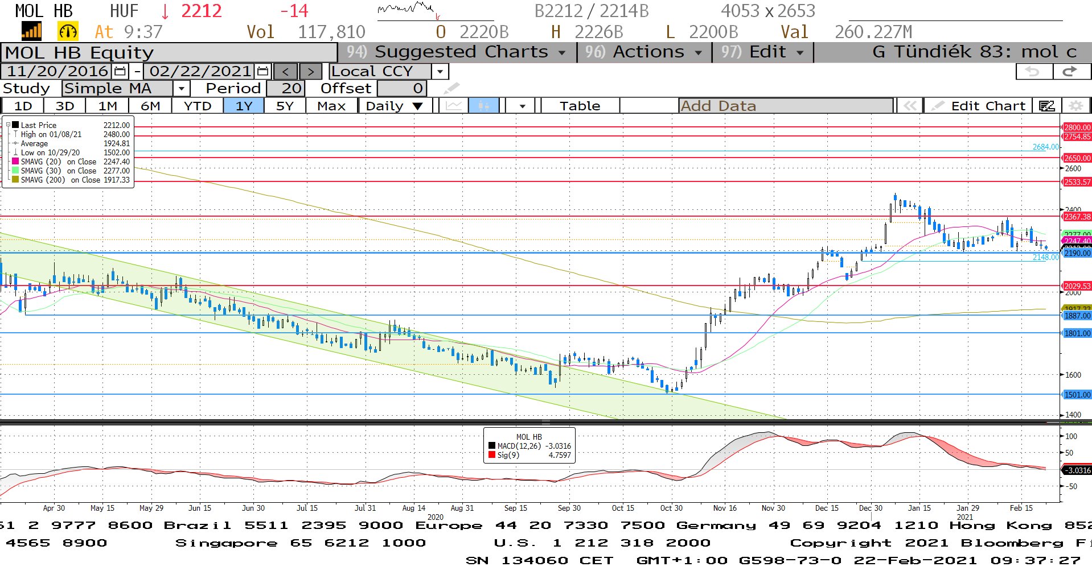The image size is (1092, 583).
Task: Click the olive SMAVG (200) legend swatch
Action: [x=16, y=180]
